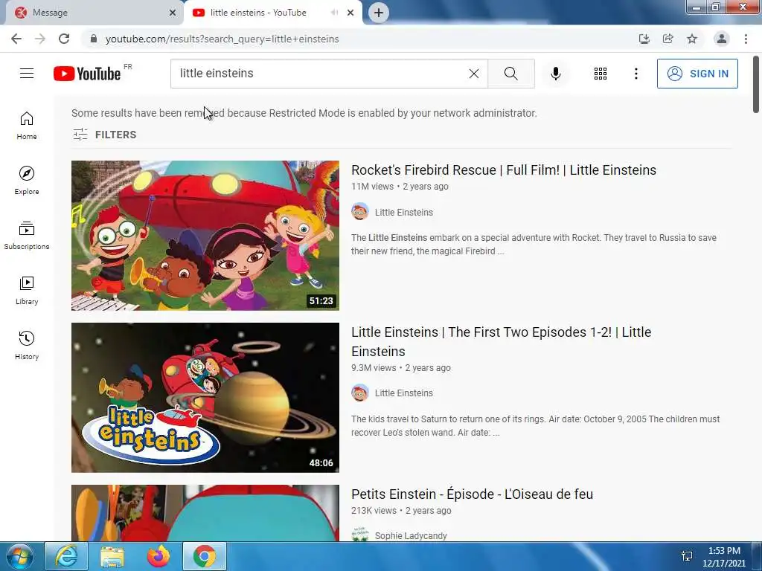This screenshot has width=762, height=571.
Task: Click the 48:06 Saturn thumbnail
Action: click(205, 398)
